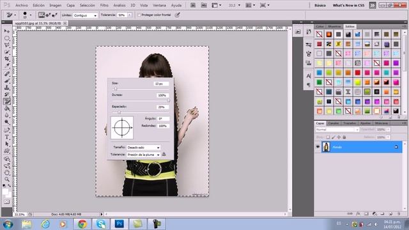
Task: Click tablet pressure icon in options bar
Action: pos(178,15)
